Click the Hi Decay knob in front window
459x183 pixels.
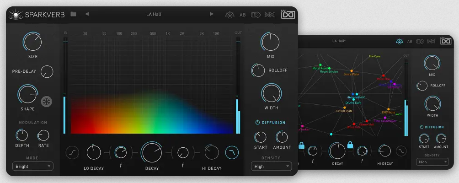pos(212,152)
